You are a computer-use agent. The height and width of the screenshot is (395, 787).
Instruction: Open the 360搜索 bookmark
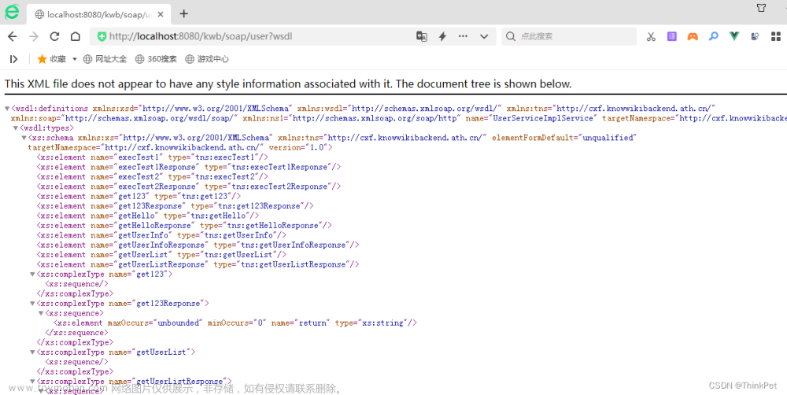(156, 59)
